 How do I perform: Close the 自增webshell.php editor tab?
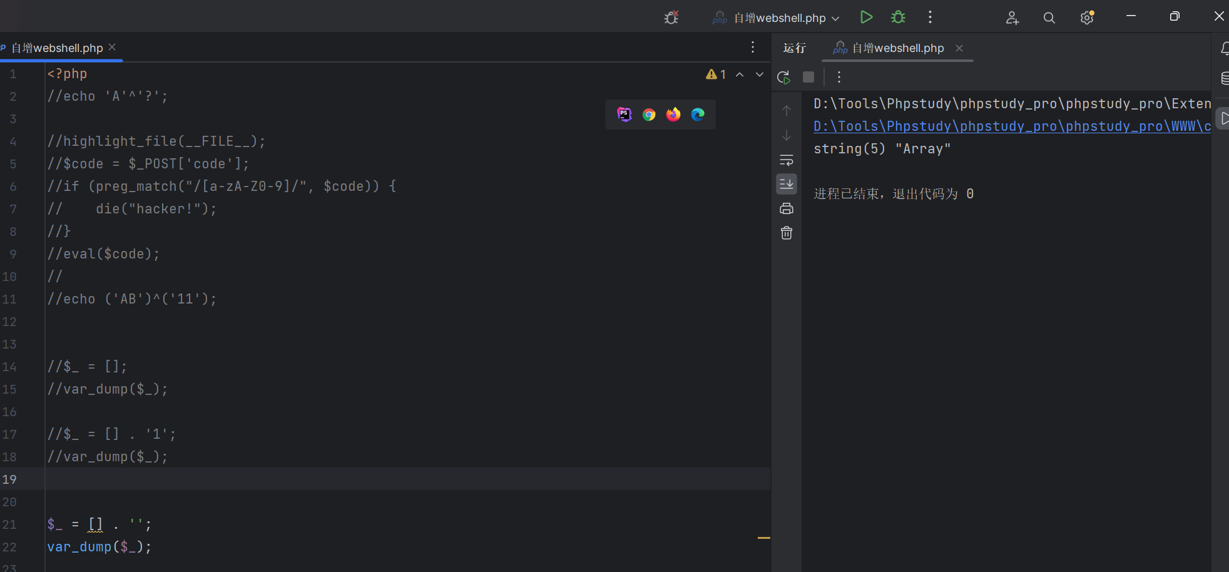[112, 47]
